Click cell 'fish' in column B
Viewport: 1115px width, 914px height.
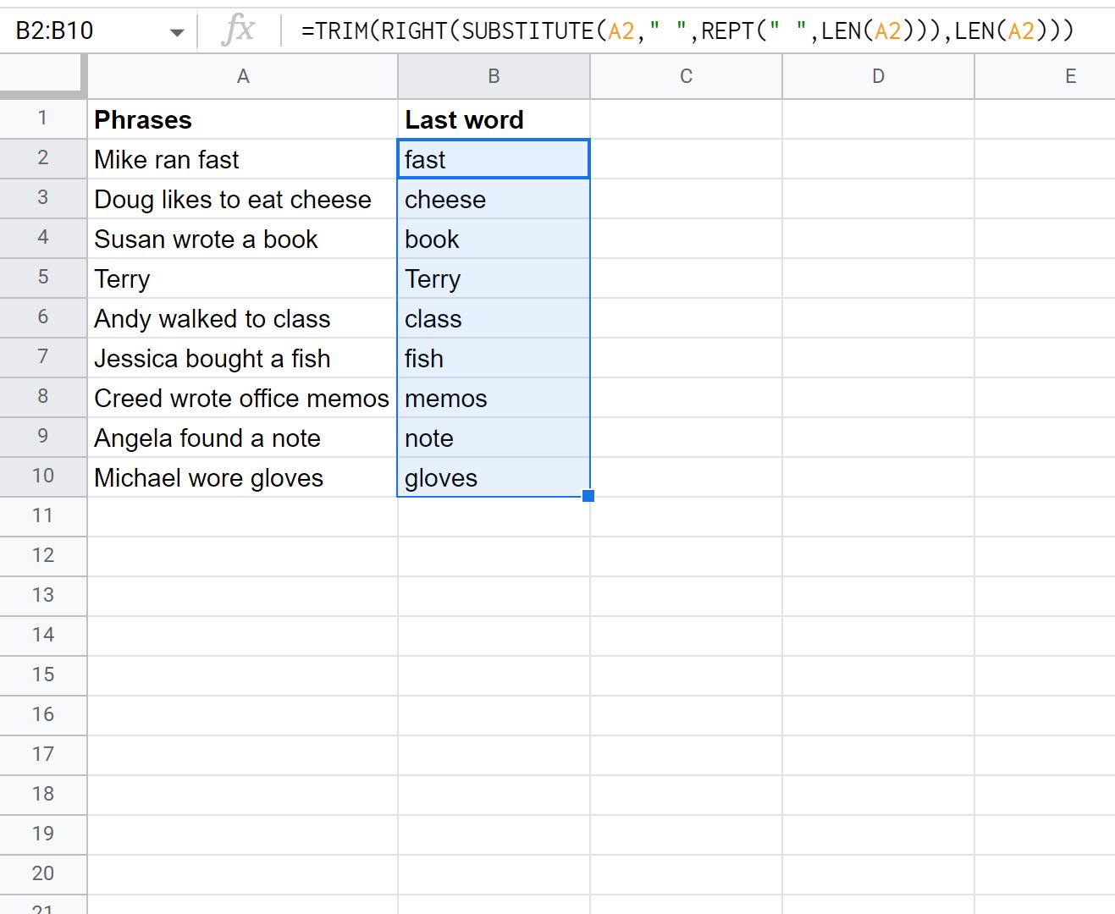[x=494, y=358]
